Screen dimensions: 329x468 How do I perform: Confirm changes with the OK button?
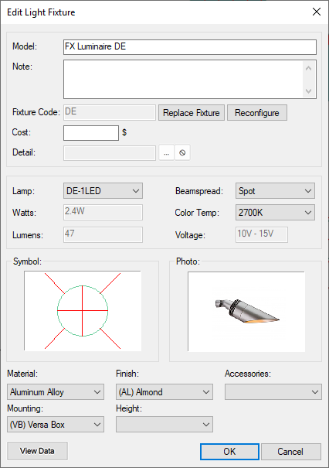(x=229, y=451)
